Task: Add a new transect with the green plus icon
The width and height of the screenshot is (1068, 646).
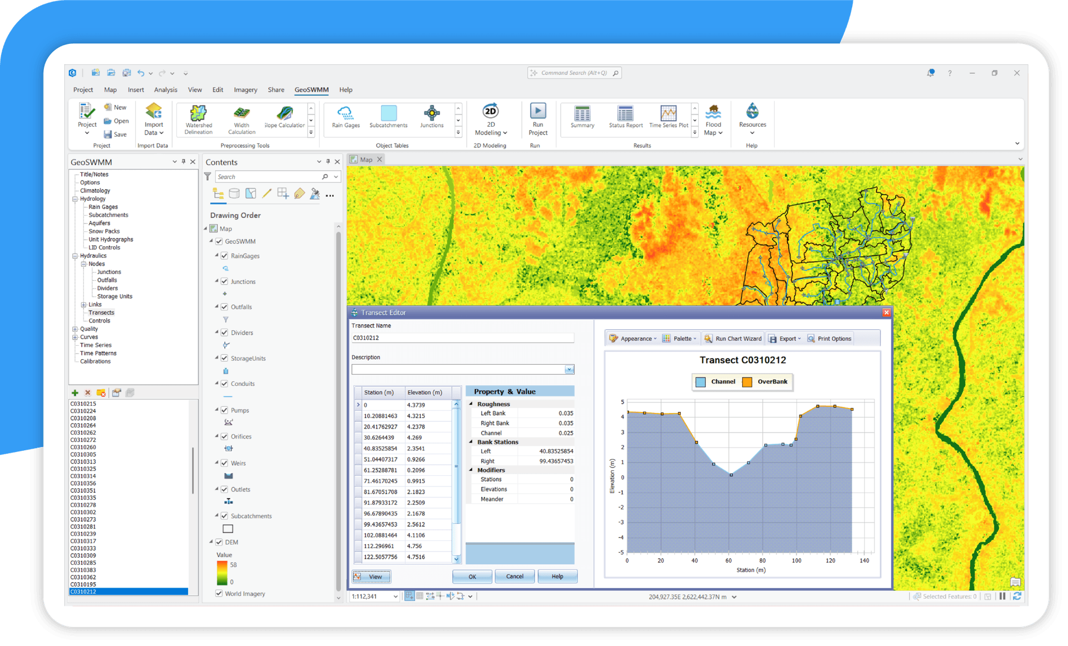Action: 75,392
